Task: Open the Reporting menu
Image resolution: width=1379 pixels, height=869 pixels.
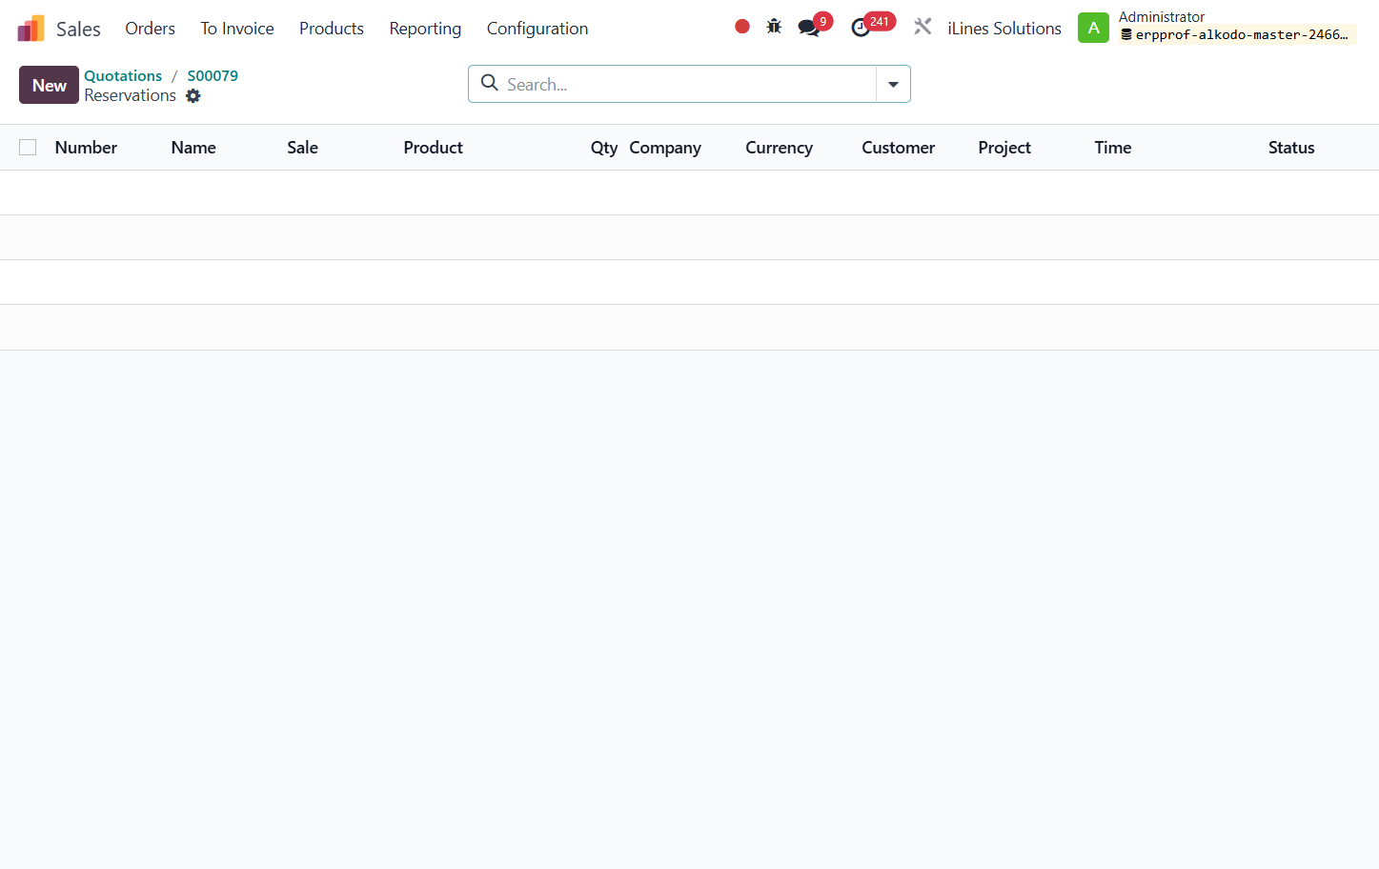Action: click(x=425, y=29)
